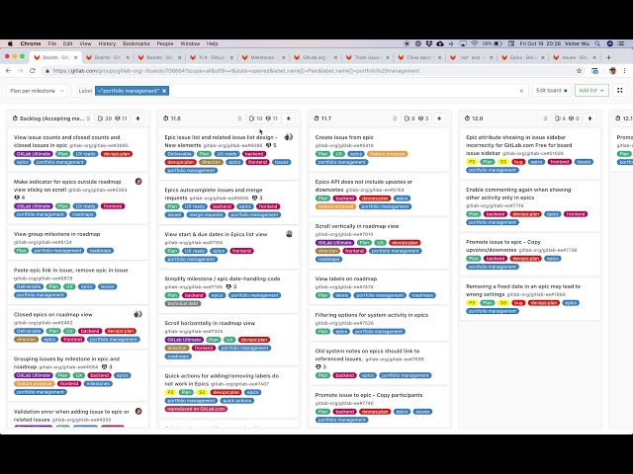Click merge requests label on Epics autocomplete card

(206, 215)
